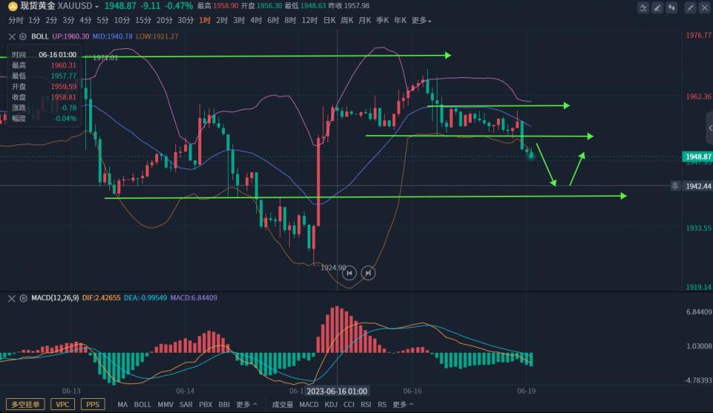Click the candlestick chart style icon
713x413 pixels.
coord(672,7)
